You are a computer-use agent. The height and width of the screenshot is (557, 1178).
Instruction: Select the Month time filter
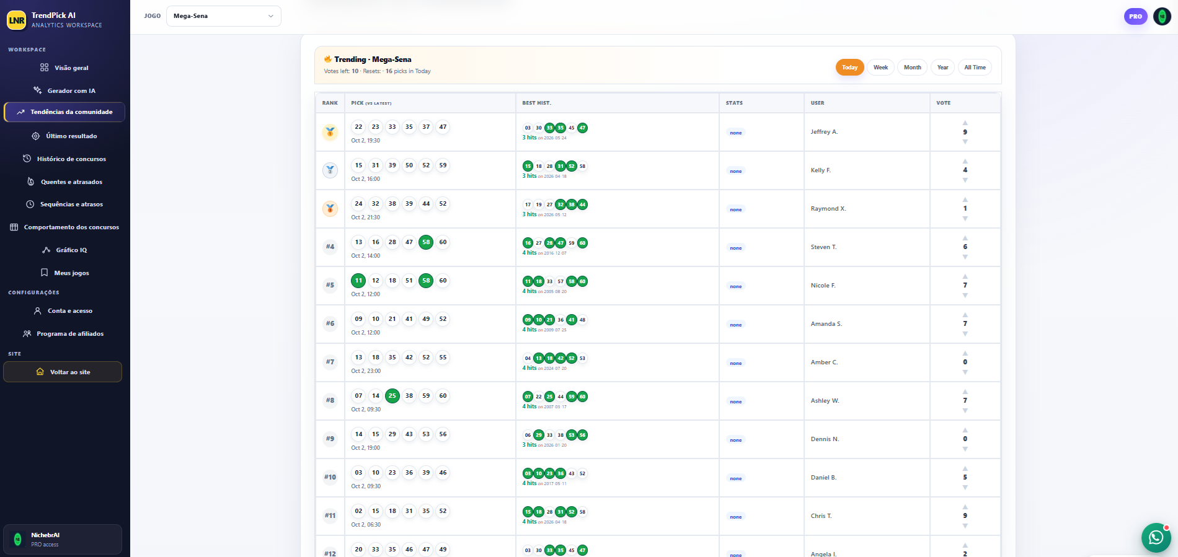click(912, 68)
